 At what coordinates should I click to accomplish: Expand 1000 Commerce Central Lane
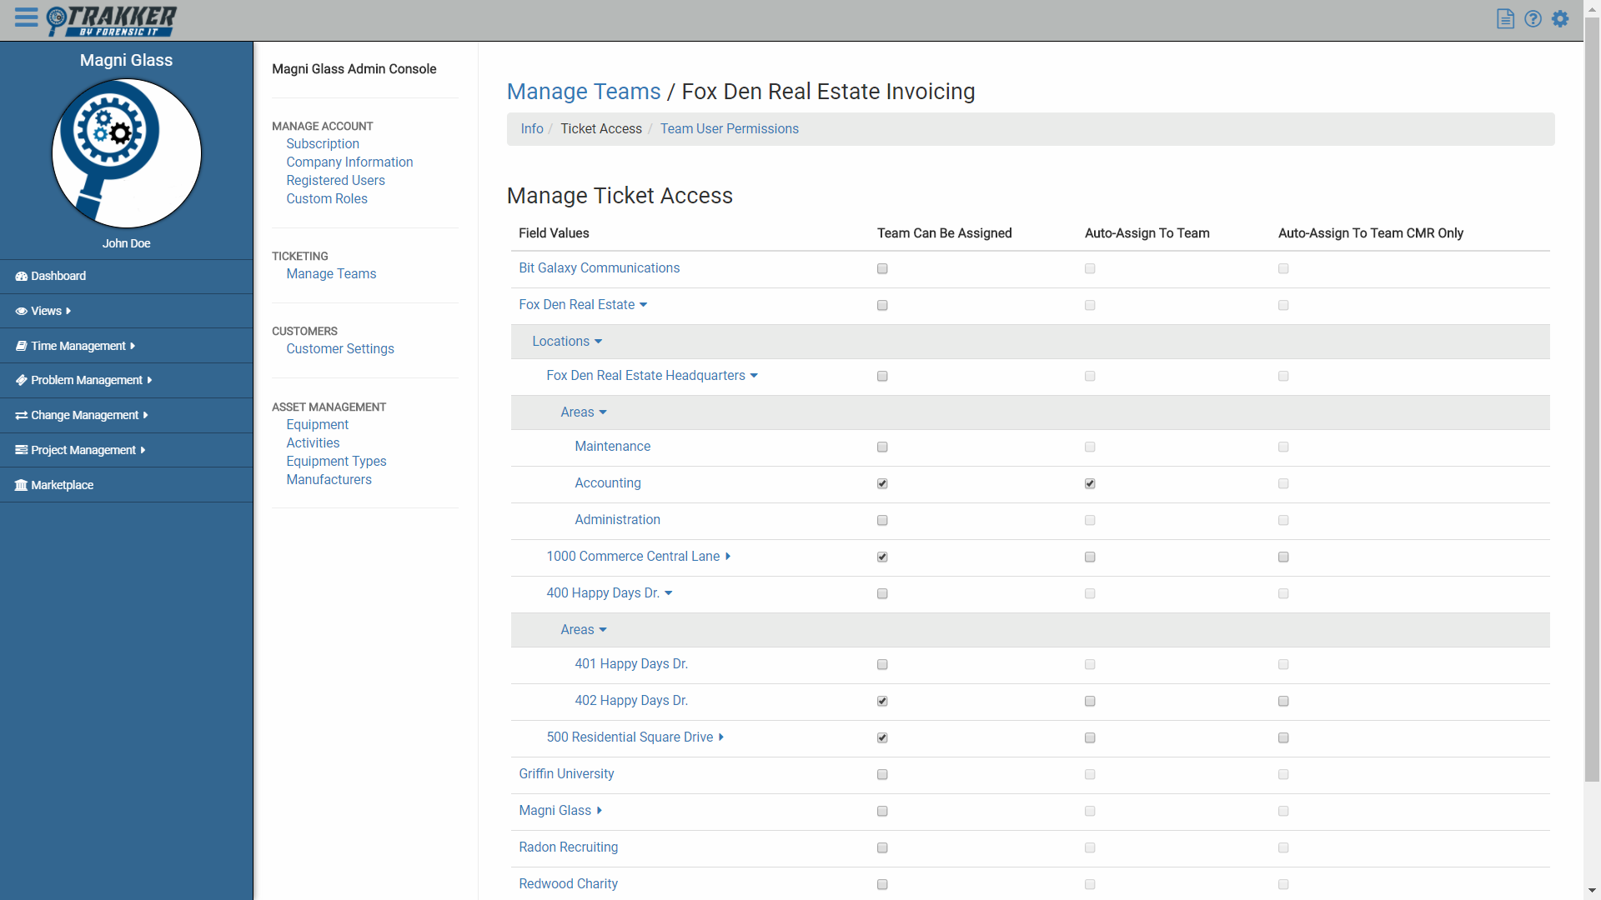tap(728, 557)
